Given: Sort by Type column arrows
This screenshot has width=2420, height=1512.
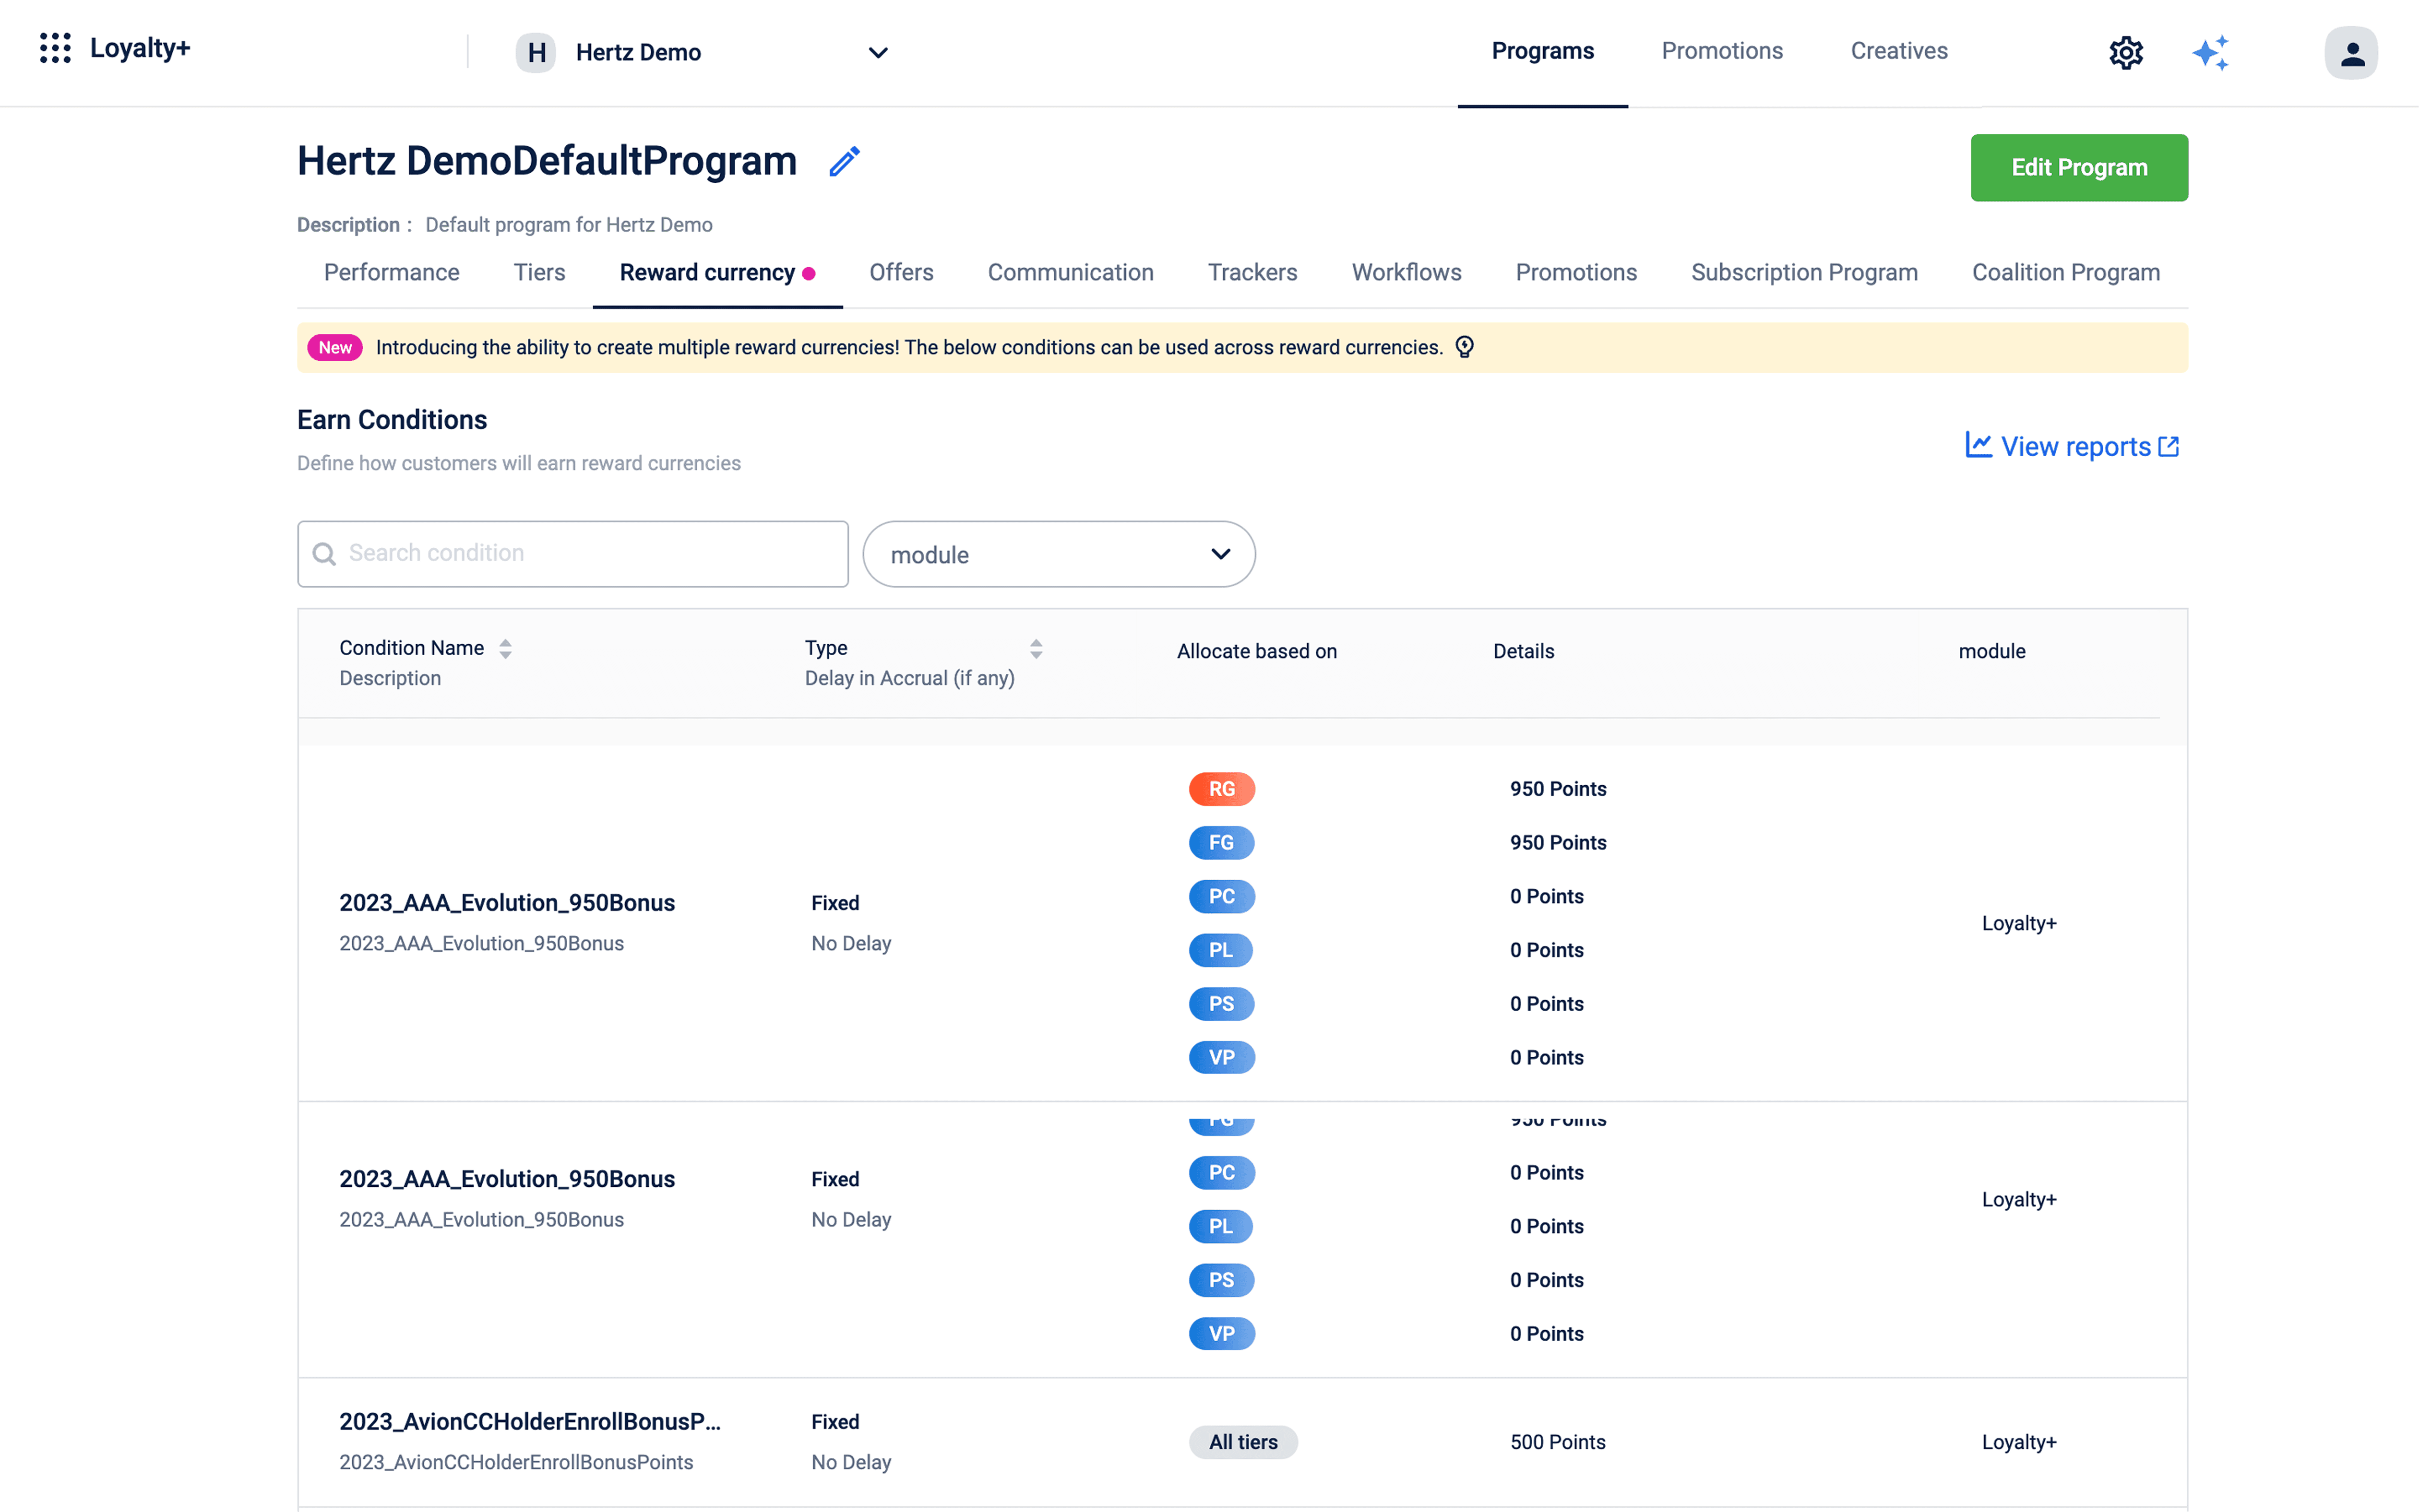Looking at the screenshot, I should [x=1037, y=649].
